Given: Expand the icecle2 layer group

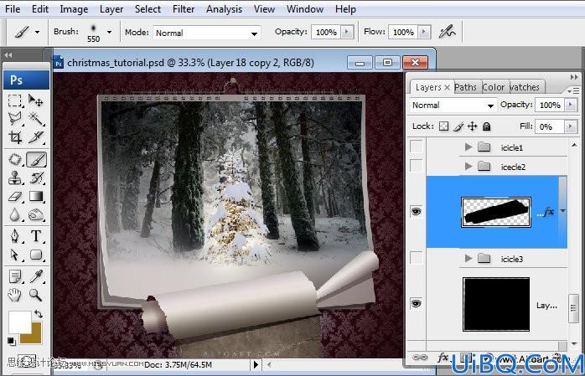Looking at the screenshot, I should coord(469,166).
